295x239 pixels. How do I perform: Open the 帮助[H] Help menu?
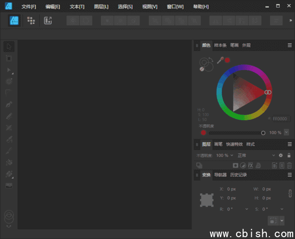[201, 7]
